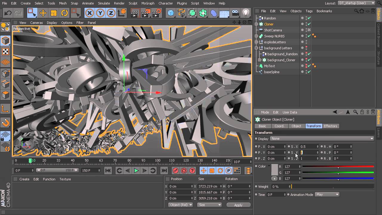Jump to the animation start
The image size is (382, 215).
[108, 171]
